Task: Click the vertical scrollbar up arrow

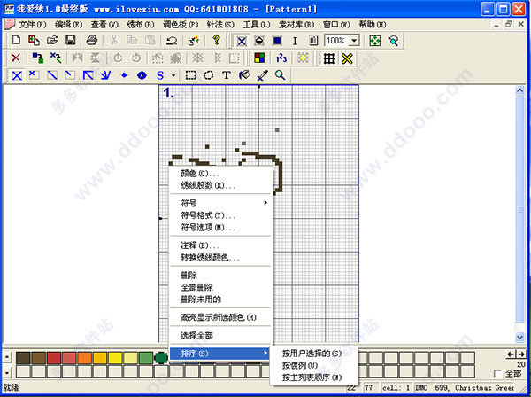Action: pos(519,90)
